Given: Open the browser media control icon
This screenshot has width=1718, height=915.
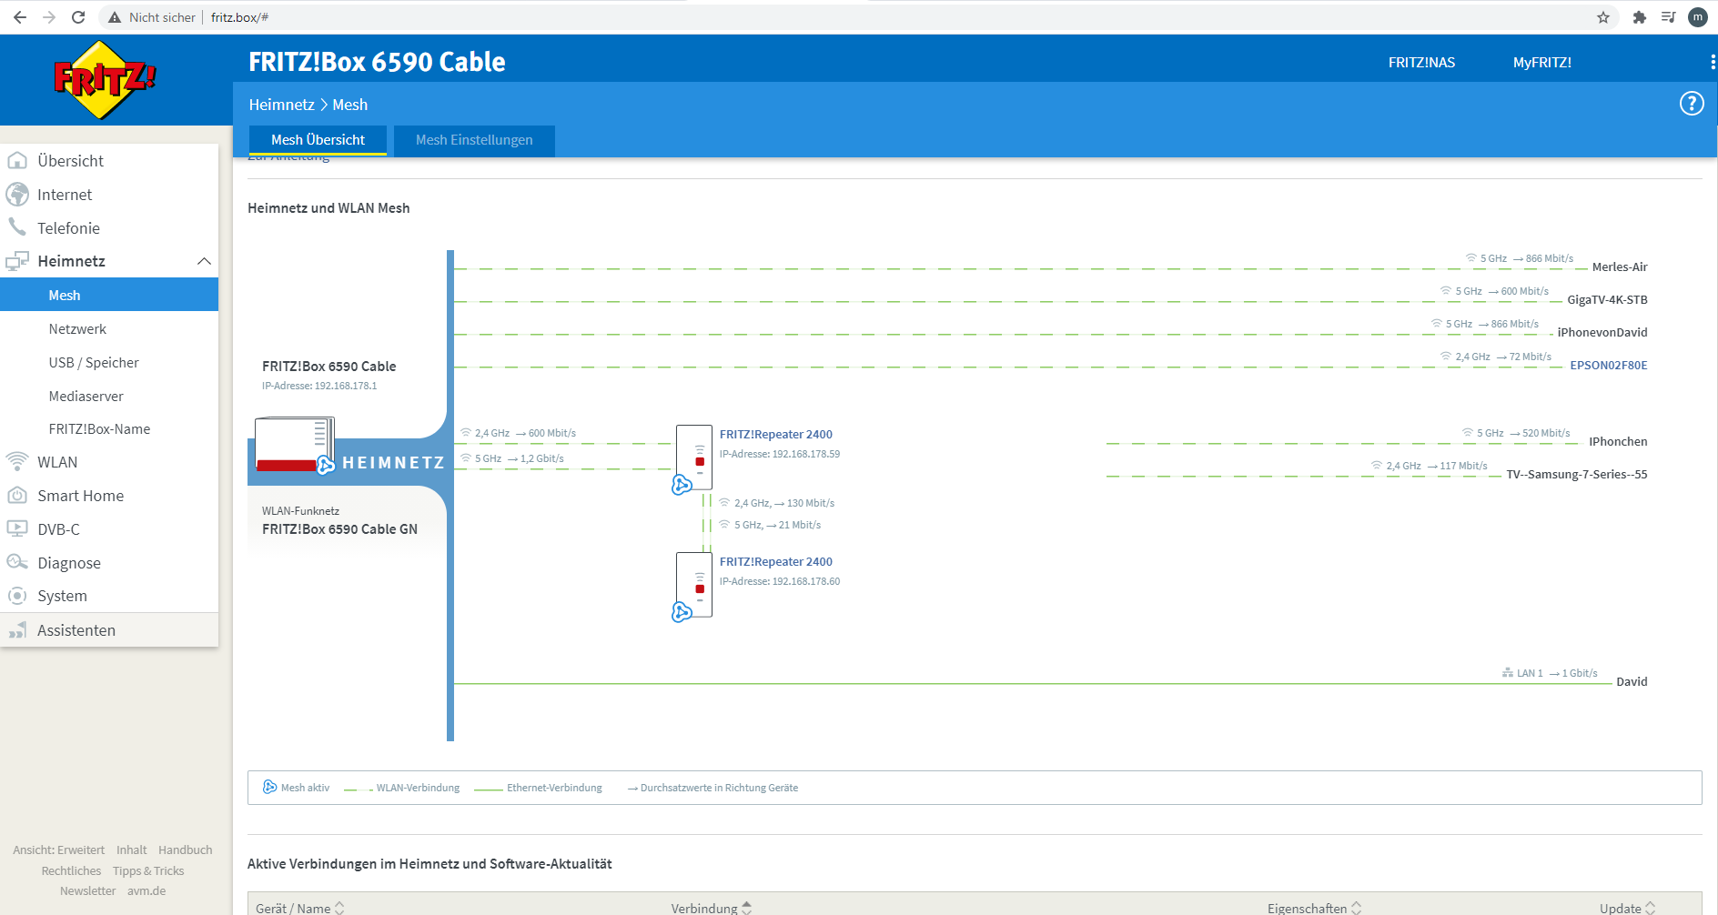Looking at the screenshot, I should [1669, 17].
